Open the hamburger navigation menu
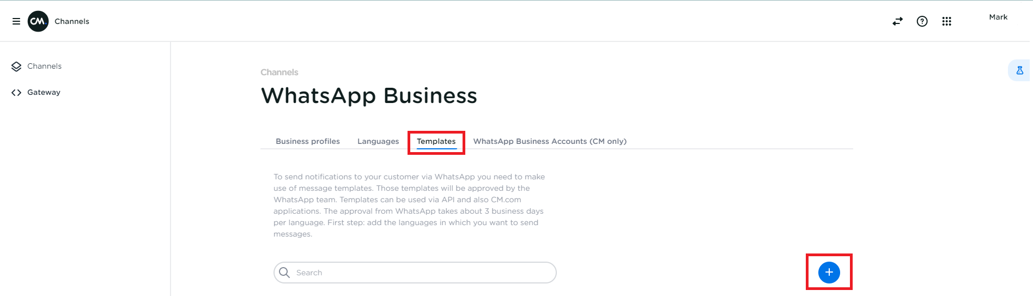This screenshot has width=1033, height=296. point(16,21)
